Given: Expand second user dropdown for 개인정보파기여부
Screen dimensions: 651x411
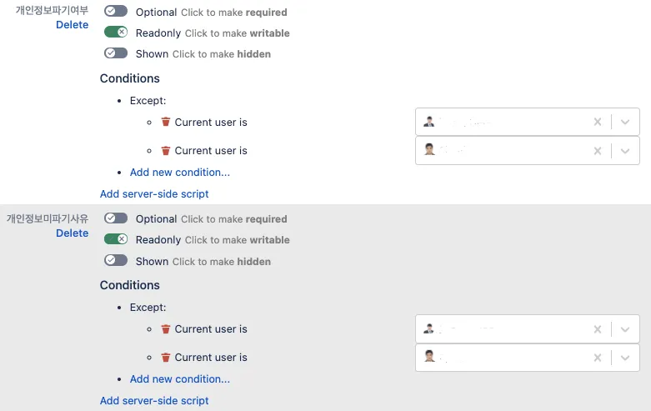Looking at the screenshot, I should pyautogui.click(x=625, y=151).
